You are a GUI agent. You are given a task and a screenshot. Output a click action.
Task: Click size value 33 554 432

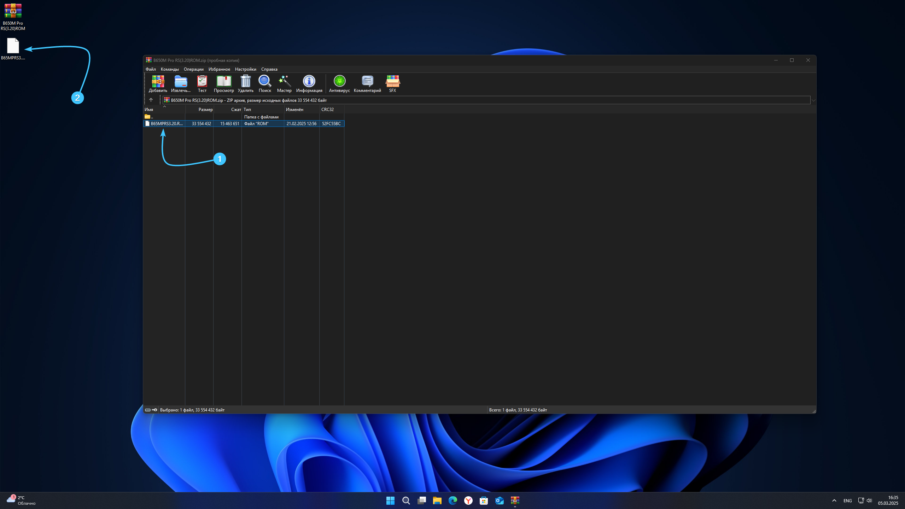201,124
